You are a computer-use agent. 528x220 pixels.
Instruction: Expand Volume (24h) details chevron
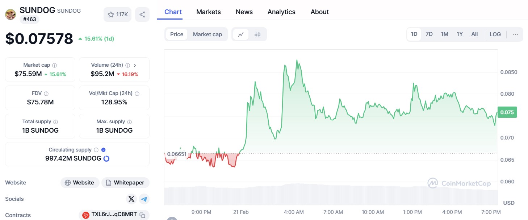point(135,65)
